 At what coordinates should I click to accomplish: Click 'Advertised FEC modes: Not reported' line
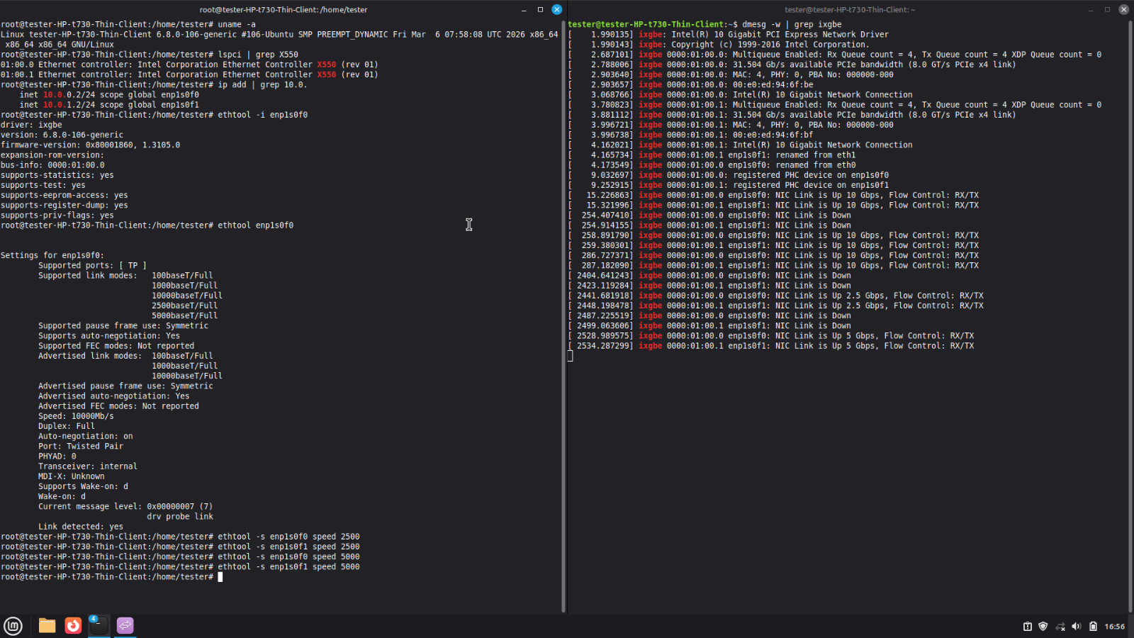tap(118, 406)
